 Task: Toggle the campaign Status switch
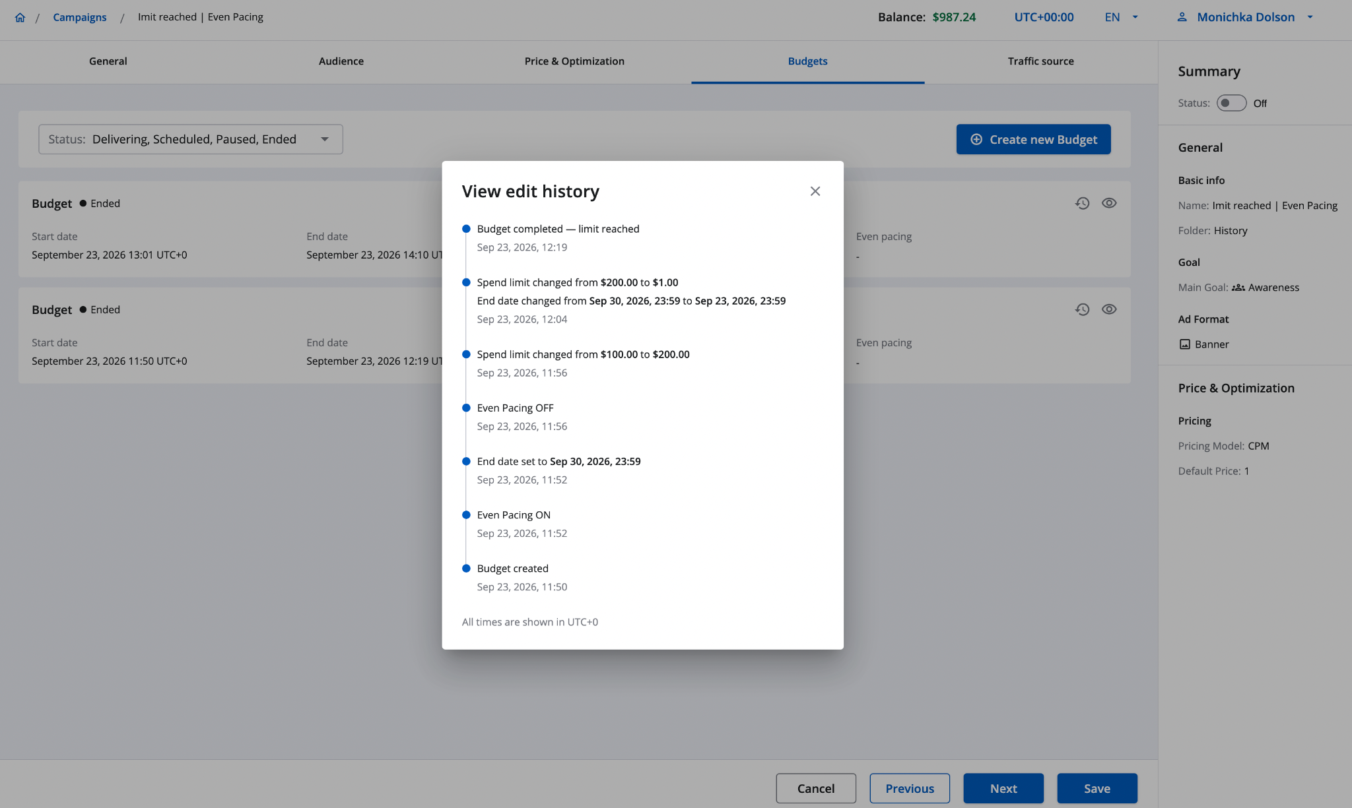tap(1231, 103)
